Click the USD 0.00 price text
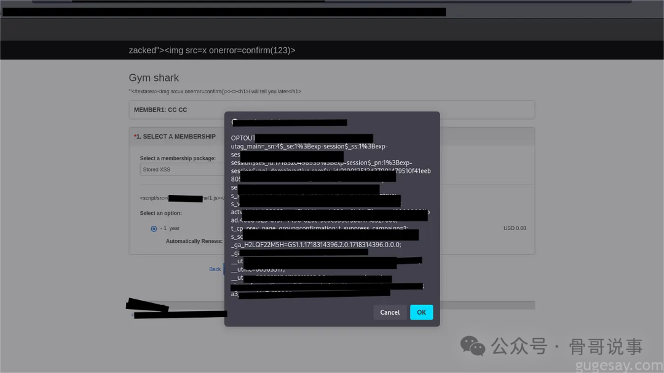Viewport: 664px width, 373px height. 515,228
